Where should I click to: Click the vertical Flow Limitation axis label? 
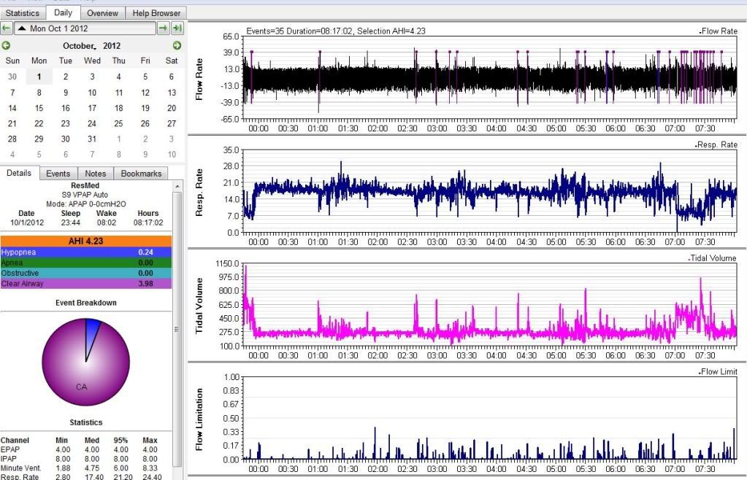point(199,419)
